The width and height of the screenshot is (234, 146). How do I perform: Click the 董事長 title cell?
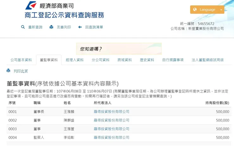[x=39, y=112]
